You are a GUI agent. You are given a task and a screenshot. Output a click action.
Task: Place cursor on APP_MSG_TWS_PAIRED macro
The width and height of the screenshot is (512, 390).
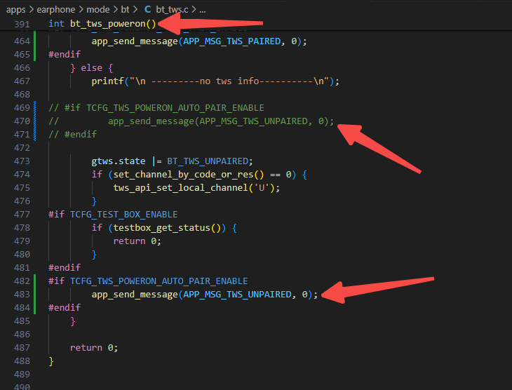[x=232, y=41]
